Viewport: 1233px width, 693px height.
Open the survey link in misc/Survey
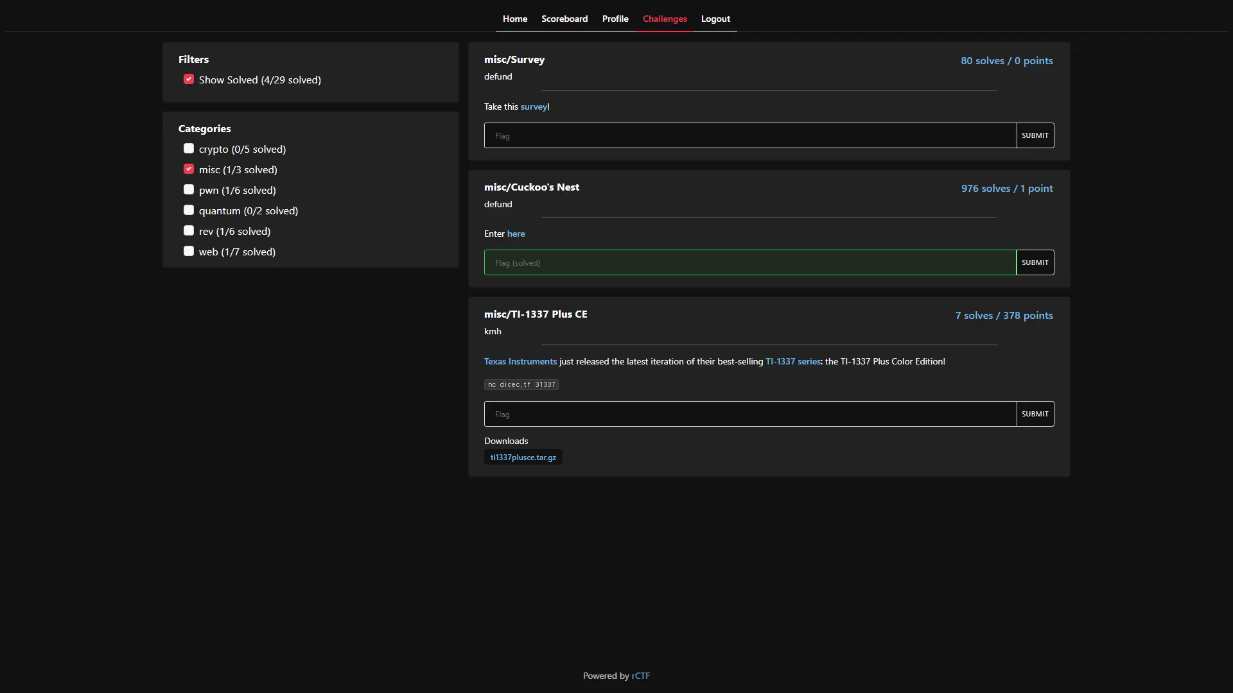click(x=533, y=107)
